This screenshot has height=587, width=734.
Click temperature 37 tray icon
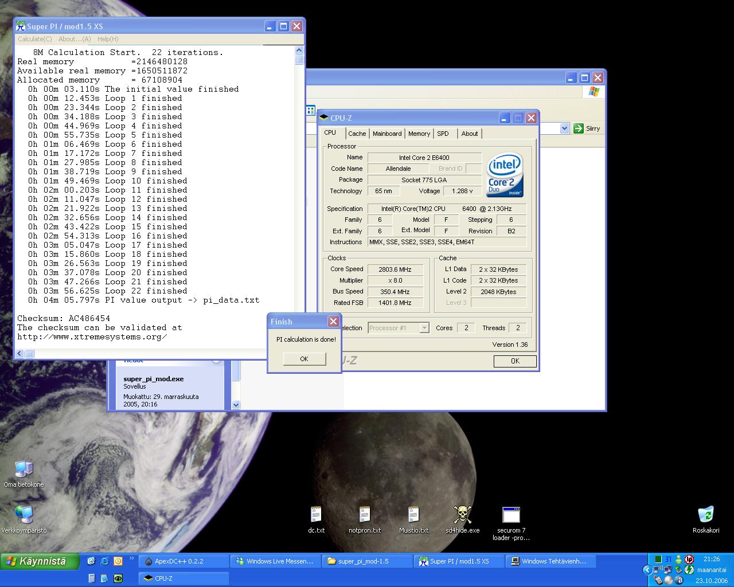coord(669,559)
